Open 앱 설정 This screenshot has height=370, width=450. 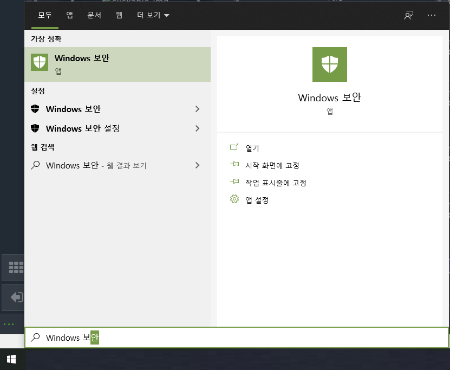[x=257, y=200]
